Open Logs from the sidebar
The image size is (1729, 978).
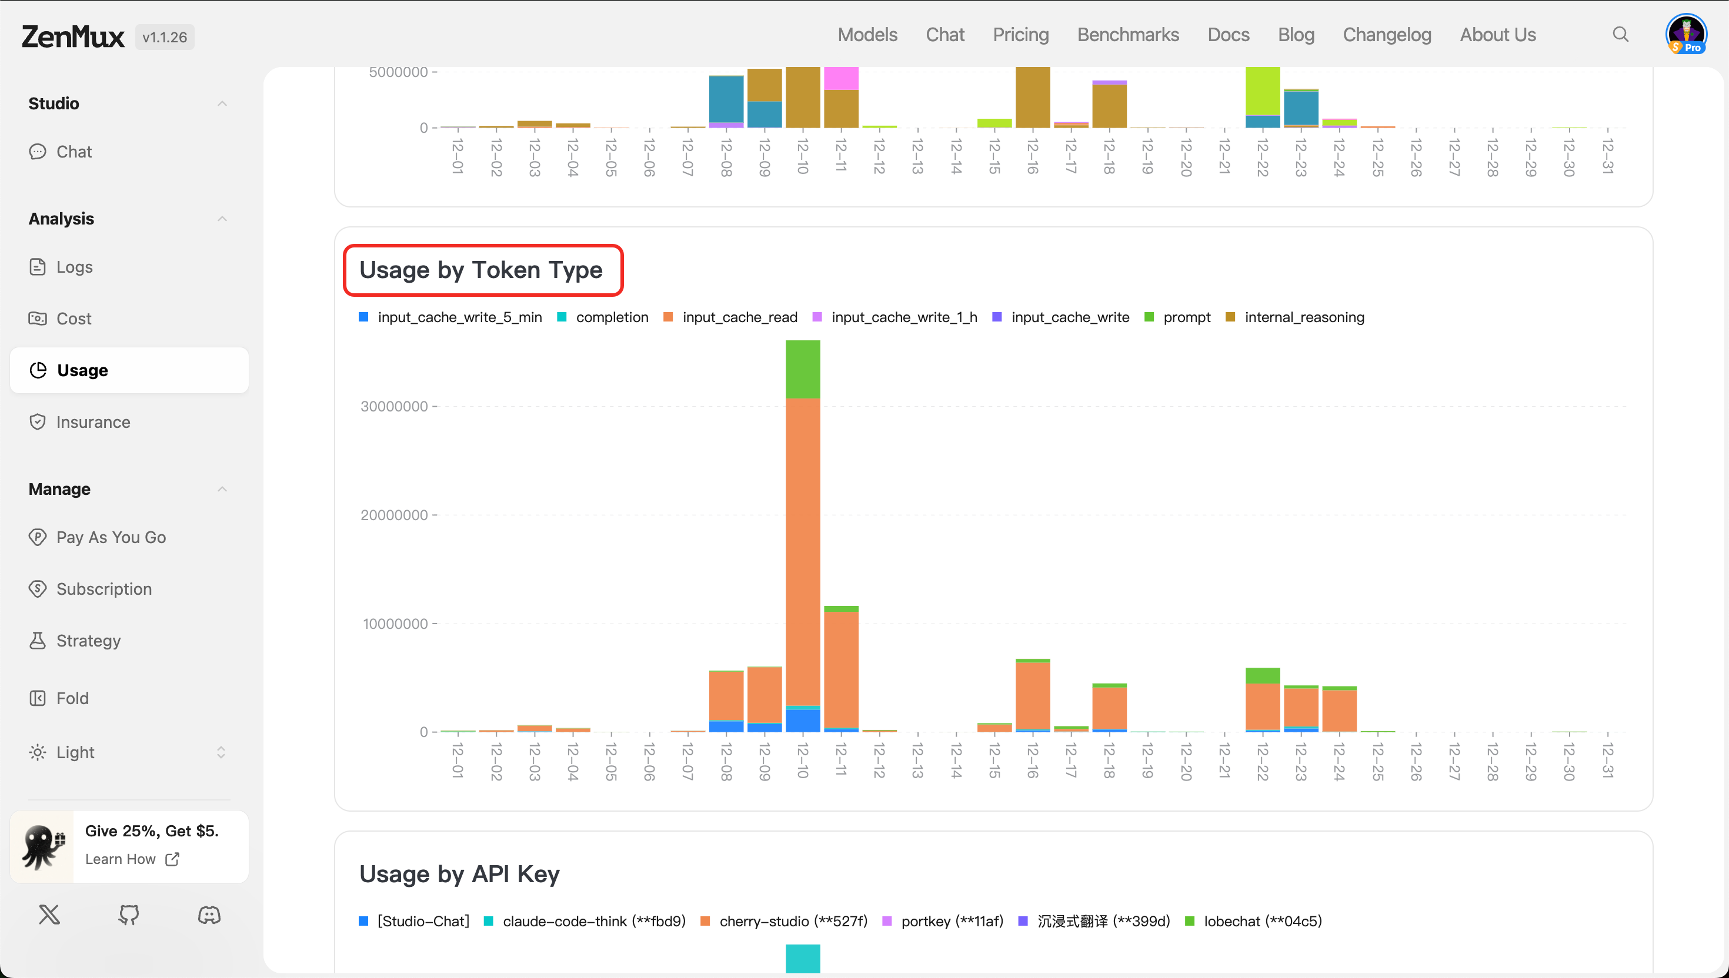[74, 267]
